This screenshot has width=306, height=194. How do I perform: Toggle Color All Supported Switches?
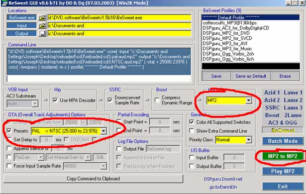coord(192,122)
